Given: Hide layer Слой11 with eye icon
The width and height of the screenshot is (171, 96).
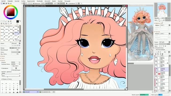Looking at the screenshot, I should pos(156,58).
